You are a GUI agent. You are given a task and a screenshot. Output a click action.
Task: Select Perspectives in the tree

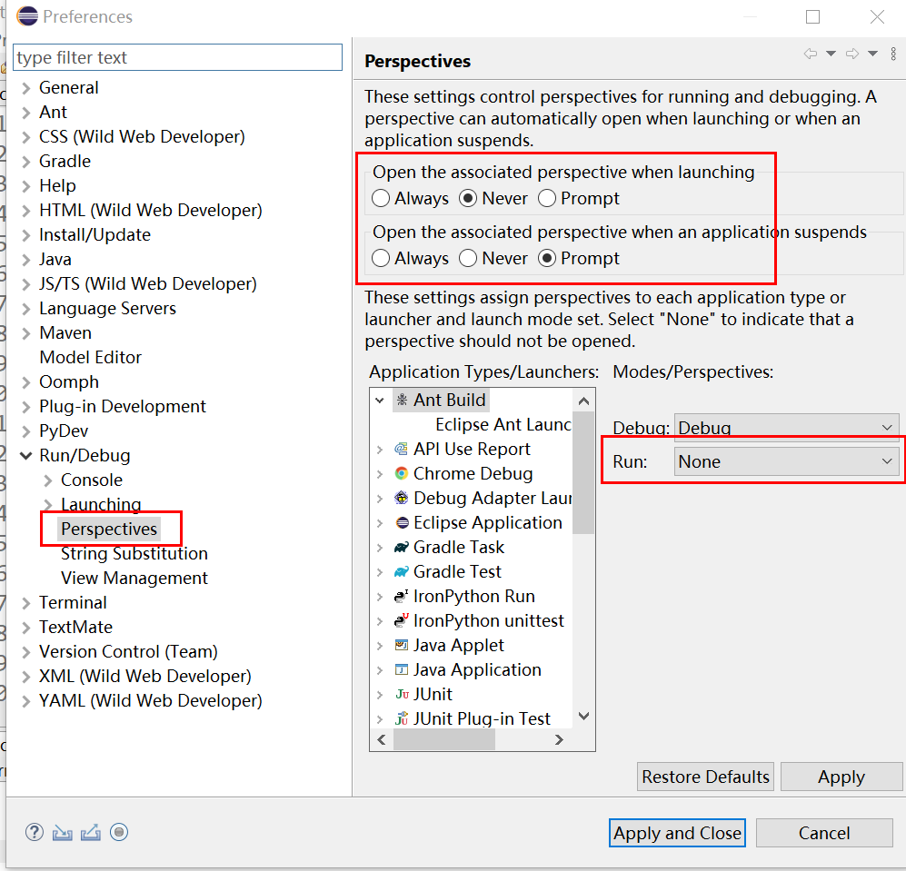point(109,530)
